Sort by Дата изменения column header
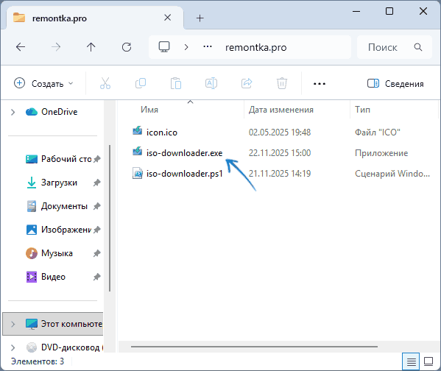 (x=281, y=110)
